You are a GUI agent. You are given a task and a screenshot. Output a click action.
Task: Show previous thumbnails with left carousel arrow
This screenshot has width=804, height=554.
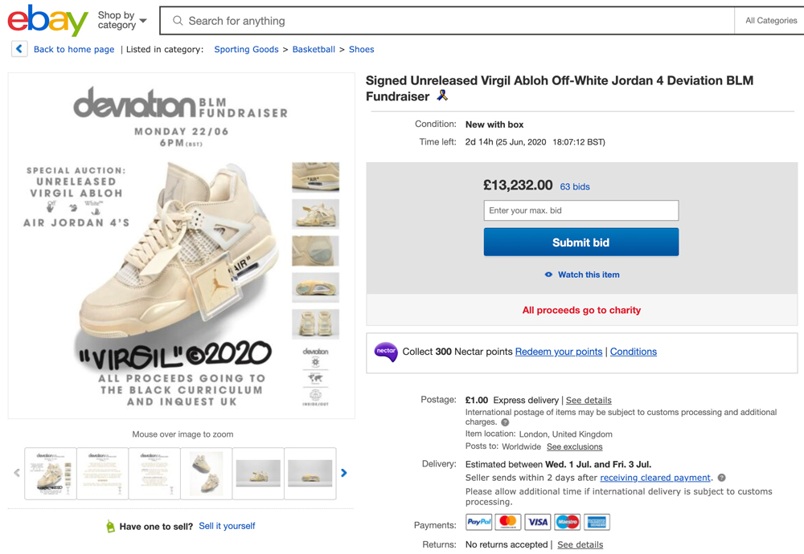17,473
